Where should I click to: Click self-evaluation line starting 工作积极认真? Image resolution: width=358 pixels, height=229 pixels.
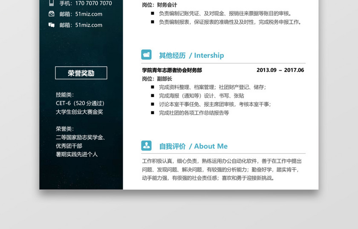point(222,161)
